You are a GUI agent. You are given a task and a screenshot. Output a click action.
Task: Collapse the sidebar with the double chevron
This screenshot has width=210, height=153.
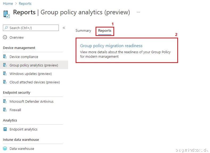click(64, 28)
